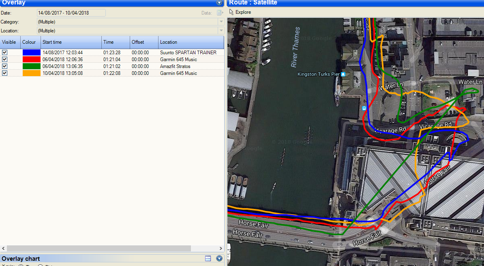Viewport: 484px width, 266px height.
Task: Click the time value 01:22:08
Action: (x=112, y=73)
